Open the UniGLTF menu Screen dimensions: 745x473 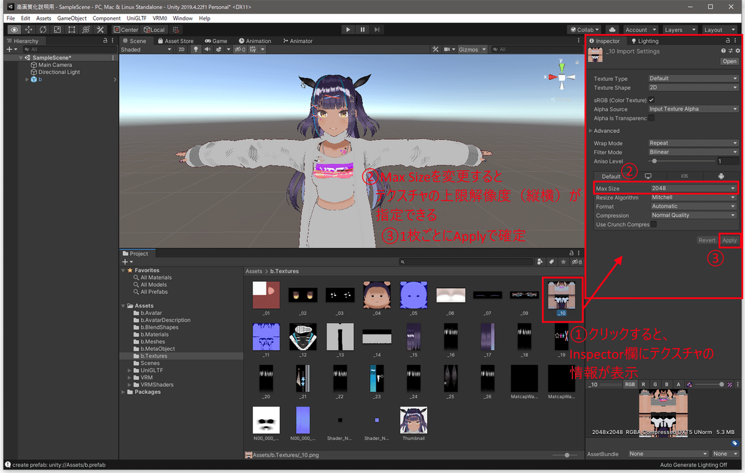[x=136, y=19]
